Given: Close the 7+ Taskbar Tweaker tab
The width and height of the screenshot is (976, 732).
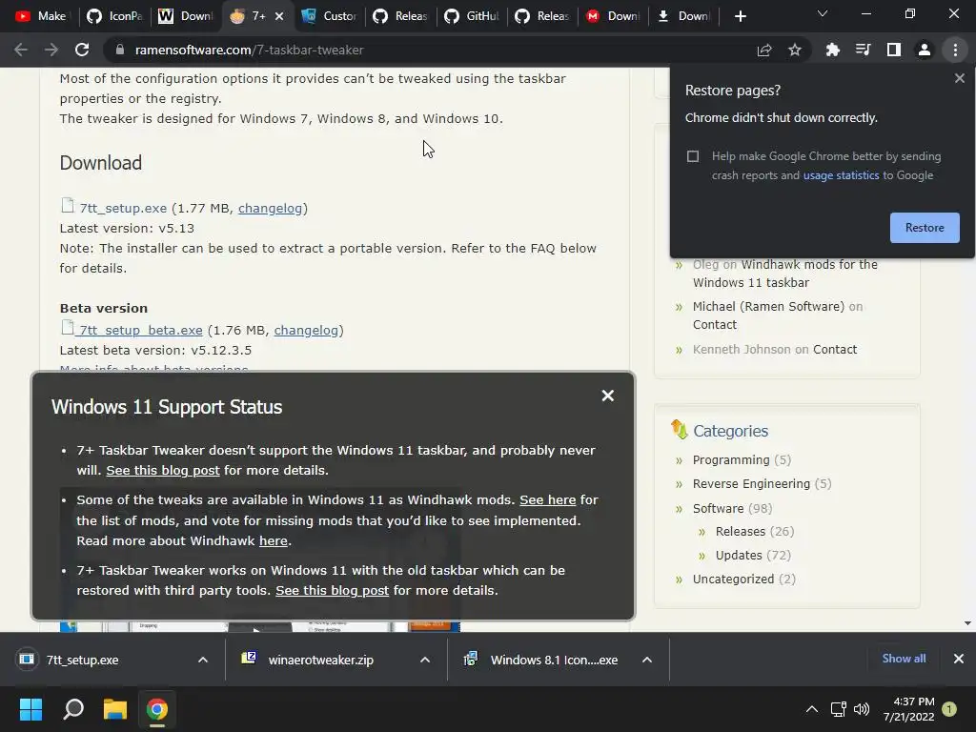Looking at the screenshot, I should 279,16.
